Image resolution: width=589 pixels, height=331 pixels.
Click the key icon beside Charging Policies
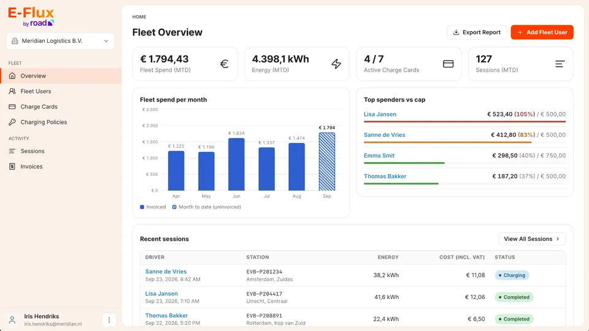pyautogui.click(x=12, y=122)
